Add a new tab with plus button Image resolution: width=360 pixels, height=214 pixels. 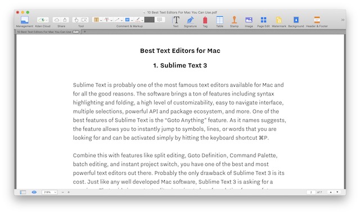[x=85, y=31]
